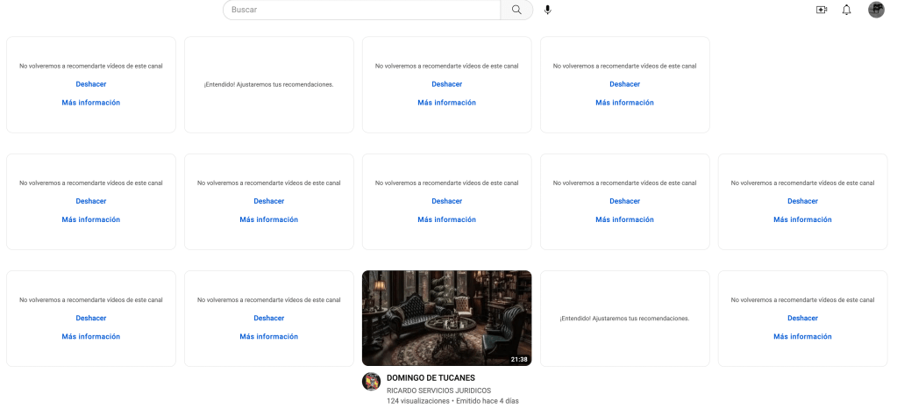Click Más información in middle row's second card
This screenshot has width=897, height=416.
[269, 219]
